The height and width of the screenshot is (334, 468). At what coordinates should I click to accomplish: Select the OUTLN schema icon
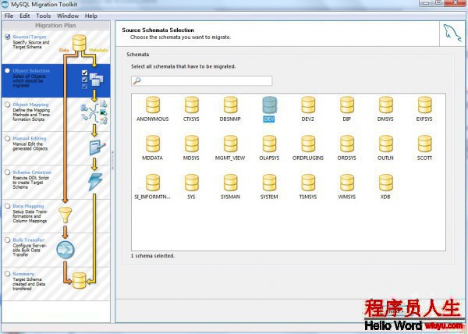click(385, 144)
